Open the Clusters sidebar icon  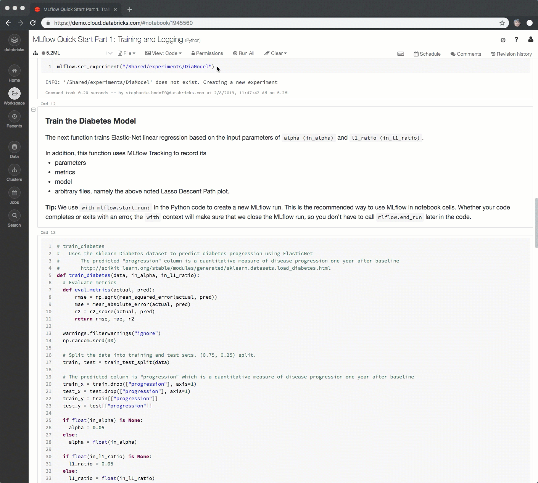pyautogui.click(x=14, y=170)
